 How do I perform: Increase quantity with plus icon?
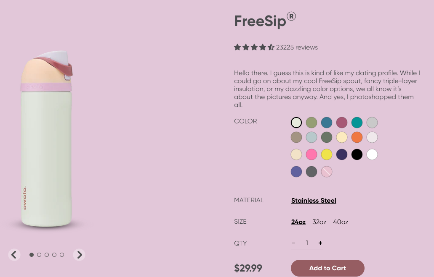[x=320, y=243]
